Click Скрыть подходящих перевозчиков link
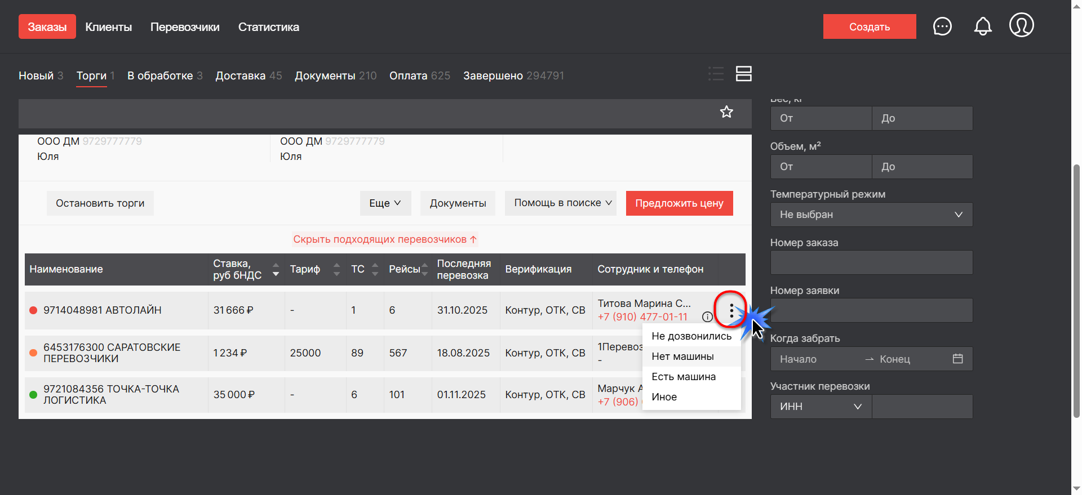This screenshot has height=495, width=1082. (385, 239)
